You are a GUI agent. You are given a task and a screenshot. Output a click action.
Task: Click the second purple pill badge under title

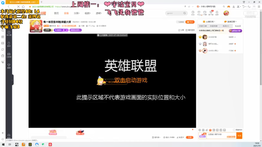coord(76,30)
